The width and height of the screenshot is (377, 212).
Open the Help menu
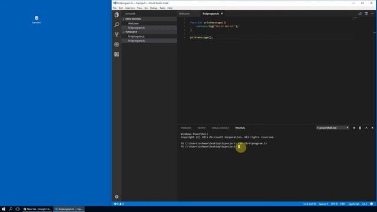[170, 8]
